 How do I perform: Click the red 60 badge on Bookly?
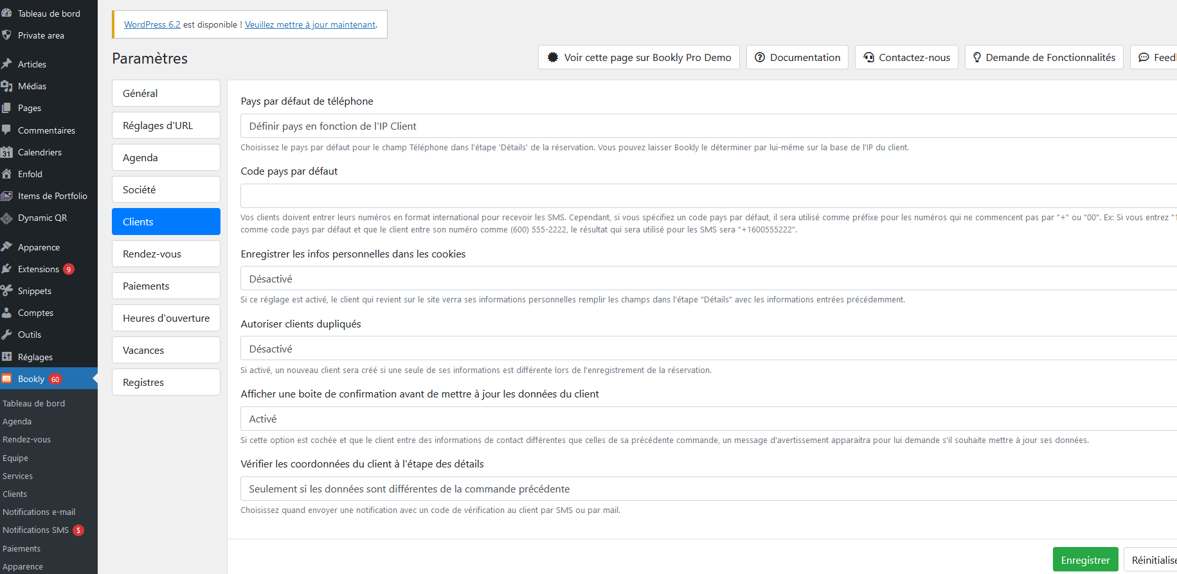pos(55,379)
